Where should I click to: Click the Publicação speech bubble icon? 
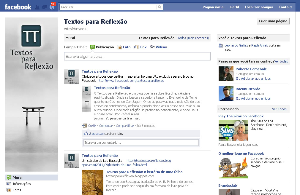pos(92,47)
